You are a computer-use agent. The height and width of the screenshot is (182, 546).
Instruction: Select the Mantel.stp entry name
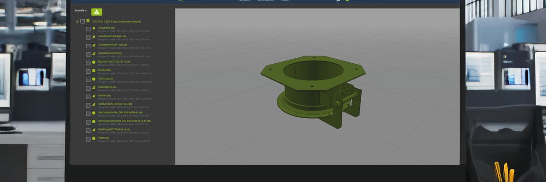[x=105, y=96]
